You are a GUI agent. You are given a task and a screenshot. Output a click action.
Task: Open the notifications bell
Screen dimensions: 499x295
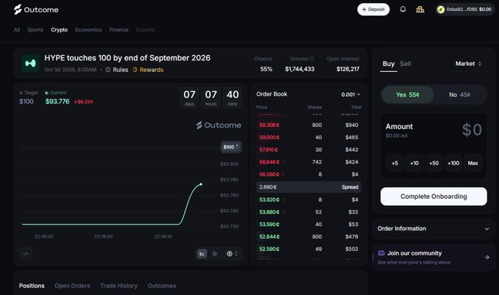pyautogui.click(x=403, y=10)
